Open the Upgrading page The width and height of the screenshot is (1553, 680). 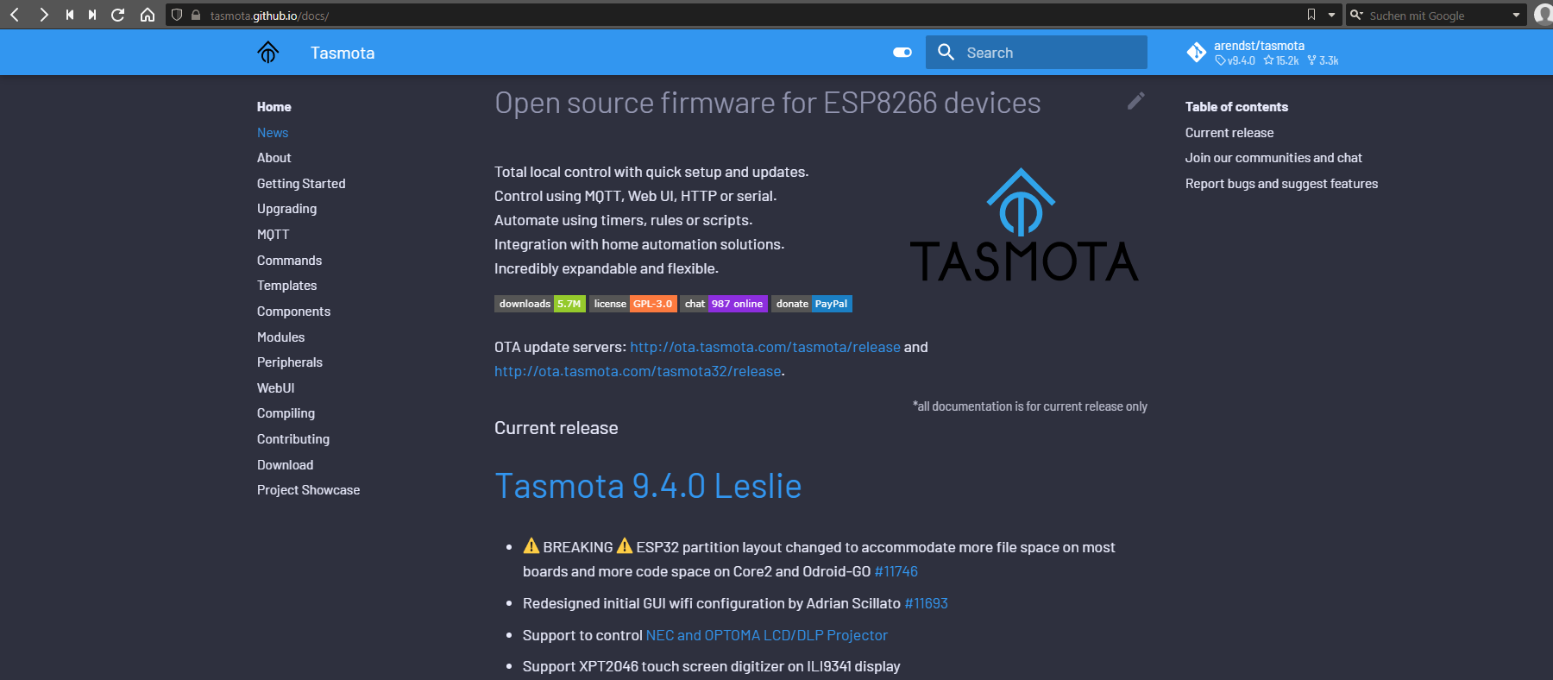coord(287,209)
